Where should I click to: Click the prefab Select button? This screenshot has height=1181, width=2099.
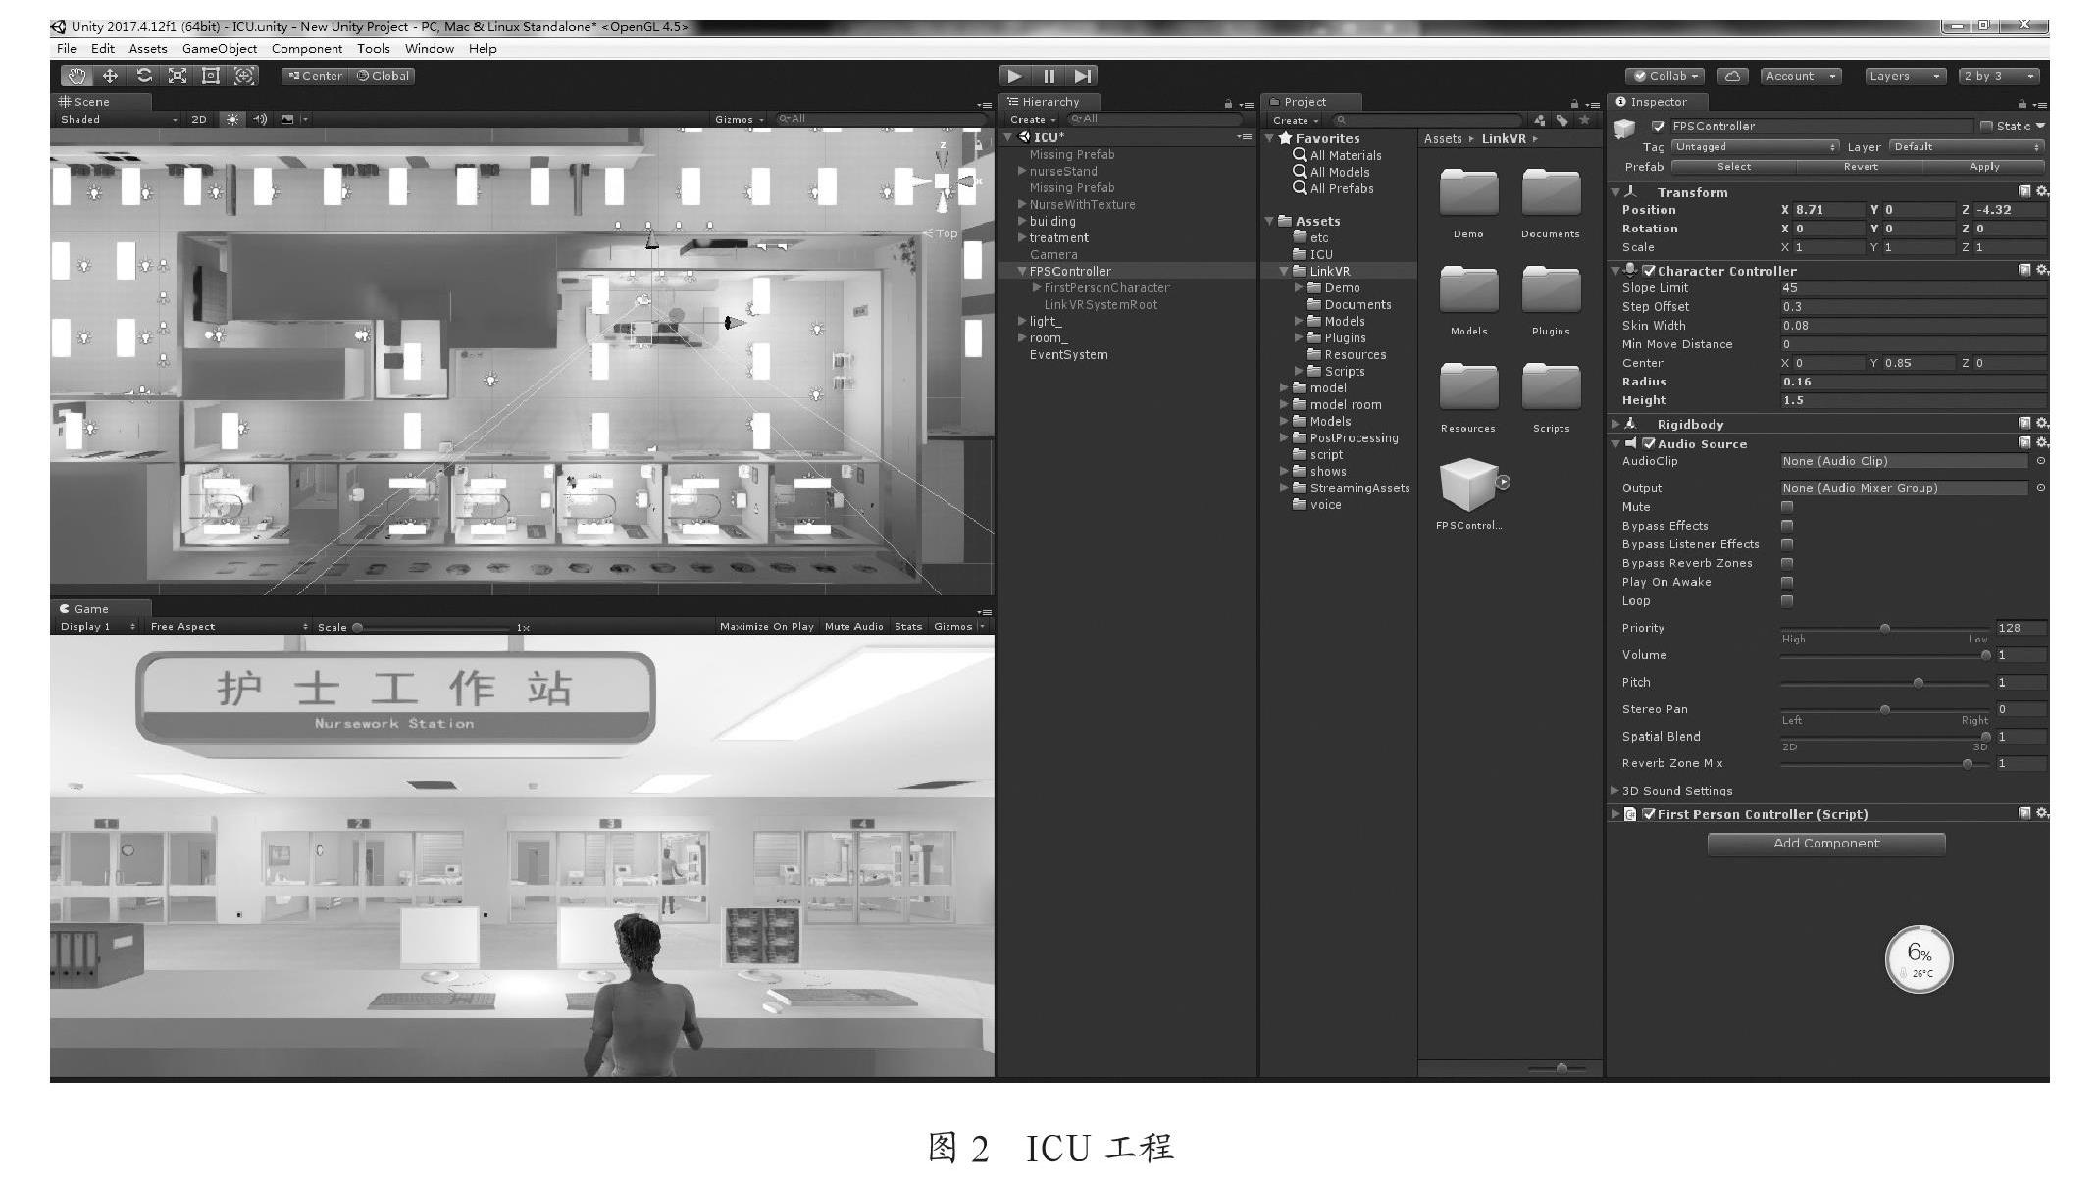[1734, 167]
